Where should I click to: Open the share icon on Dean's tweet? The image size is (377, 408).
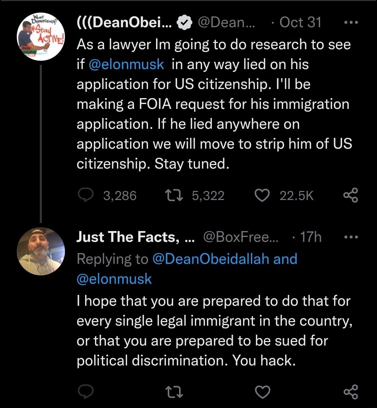point(351,195)
